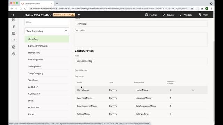Viewport: 223px width, 125px height.
Task: Open the browser extensions puzzle icon
Action: point(202,9)
